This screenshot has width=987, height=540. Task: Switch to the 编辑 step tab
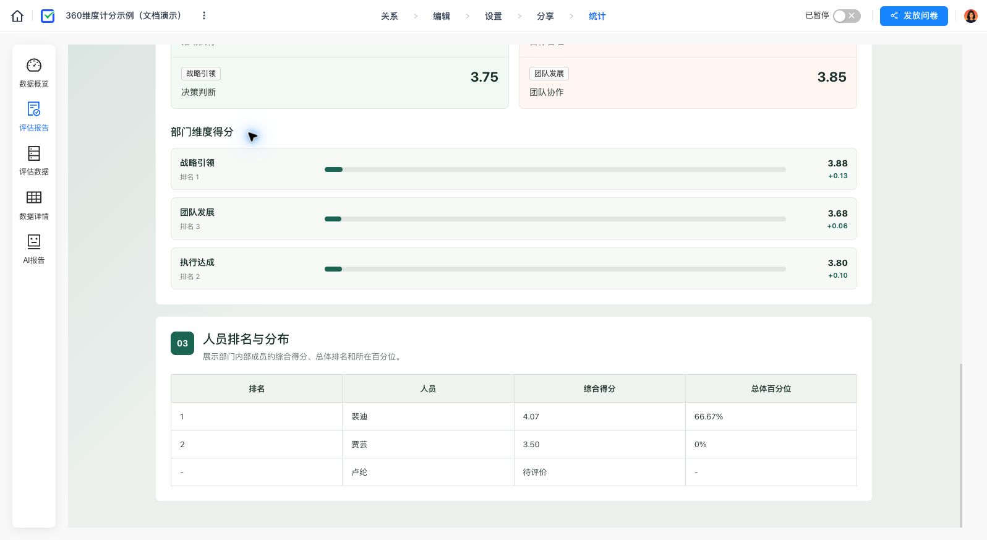click(x=442, y=16)
